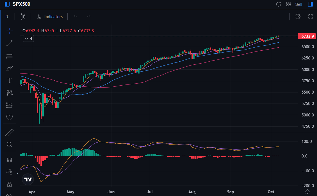Select the crosshair cursor tool

click(9, 31)
